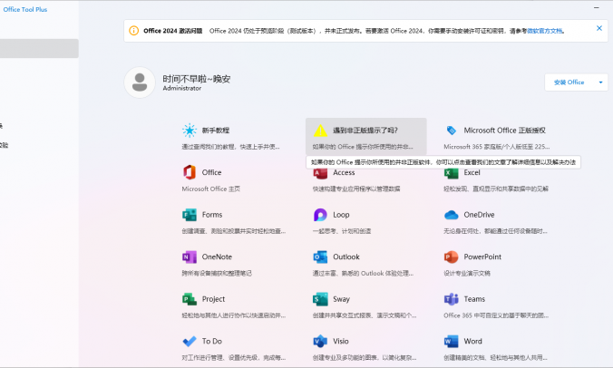Launch the Office app icon

[x=190, y=172]
